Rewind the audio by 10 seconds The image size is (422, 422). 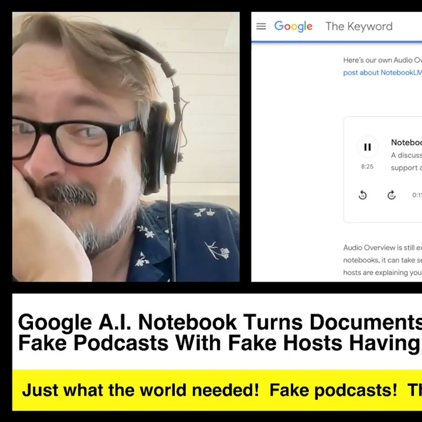point(363,195)
